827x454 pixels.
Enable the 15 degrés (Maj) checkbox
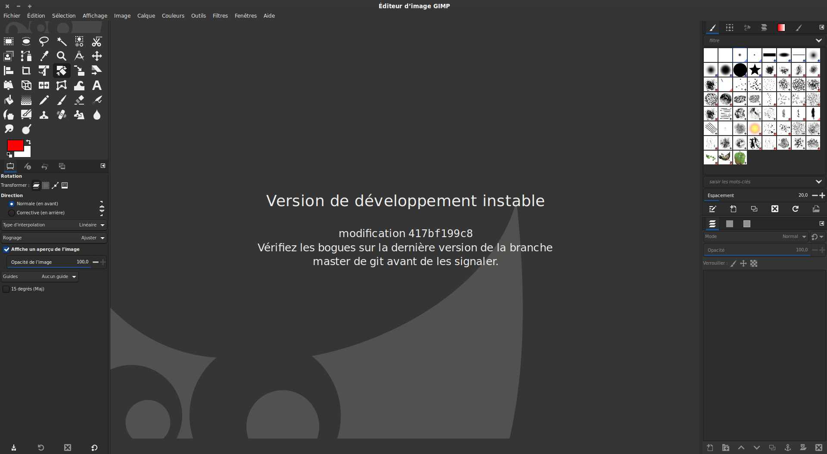(x=6, y=289)
